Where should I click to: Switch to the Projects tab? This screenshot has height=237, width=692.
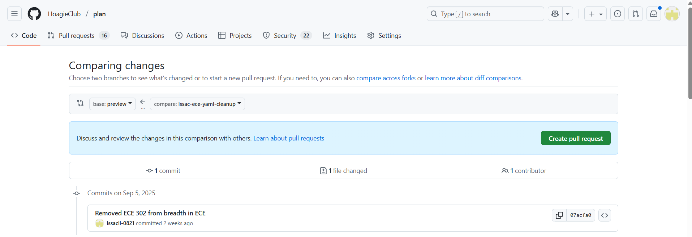[x=235, y=35]
